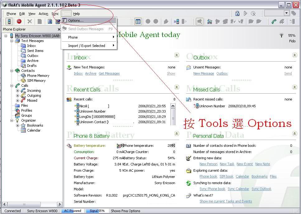Click the Calendar icon in Organizer tree
301x214 pixels.
click(x=23, y=130)
